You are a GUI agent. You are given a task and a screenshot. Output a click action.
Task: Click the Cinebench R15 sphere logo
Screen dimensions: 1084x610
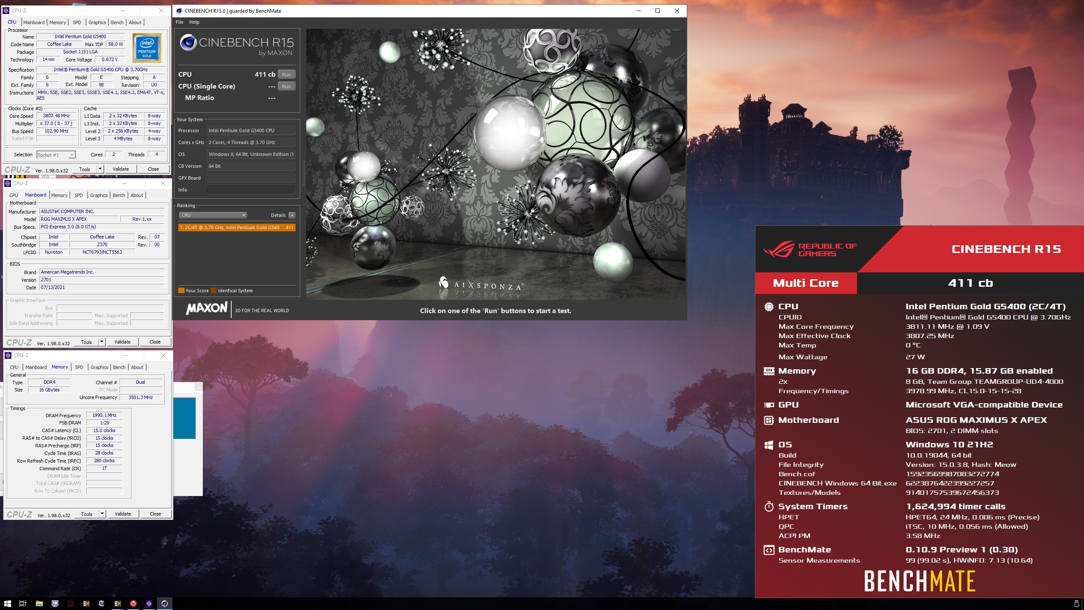pos(188,42)
